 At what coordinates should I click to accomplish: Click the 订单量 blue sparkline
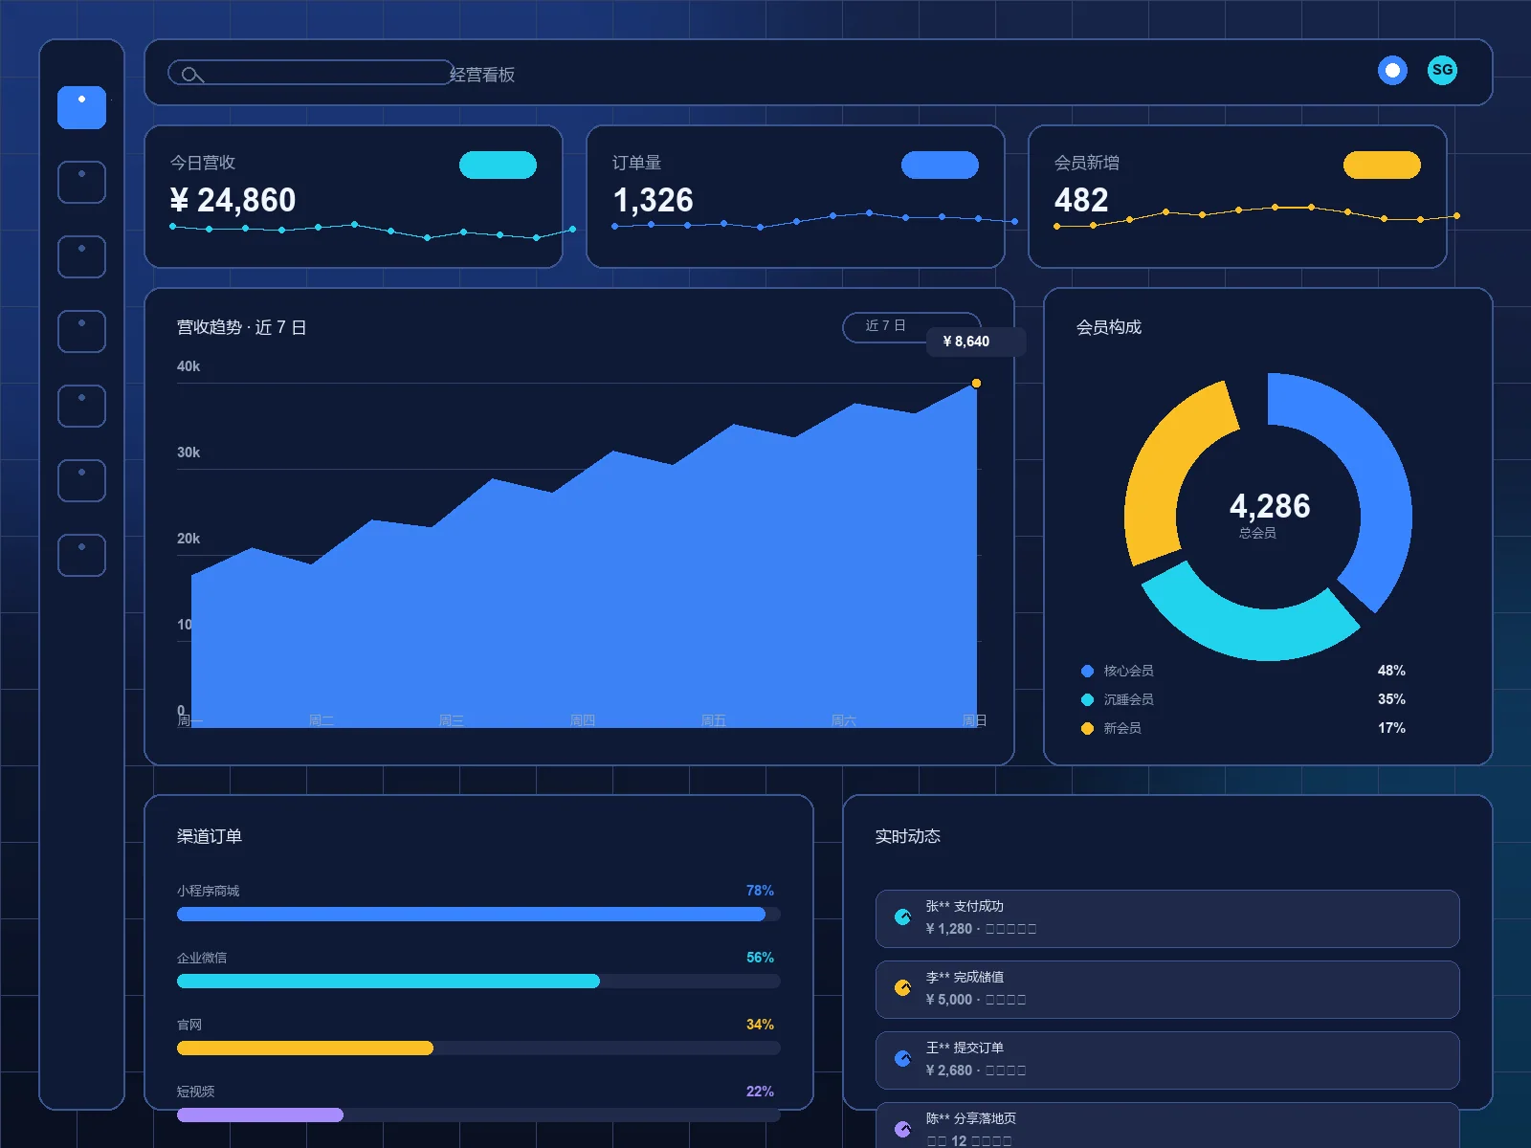click(x=814, y=220)
